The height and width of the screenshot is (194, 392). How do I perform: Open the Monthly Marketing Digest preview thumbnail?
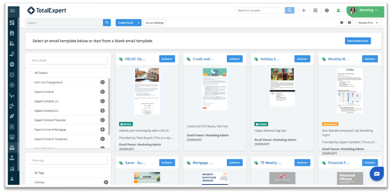(x=350, y=91)
